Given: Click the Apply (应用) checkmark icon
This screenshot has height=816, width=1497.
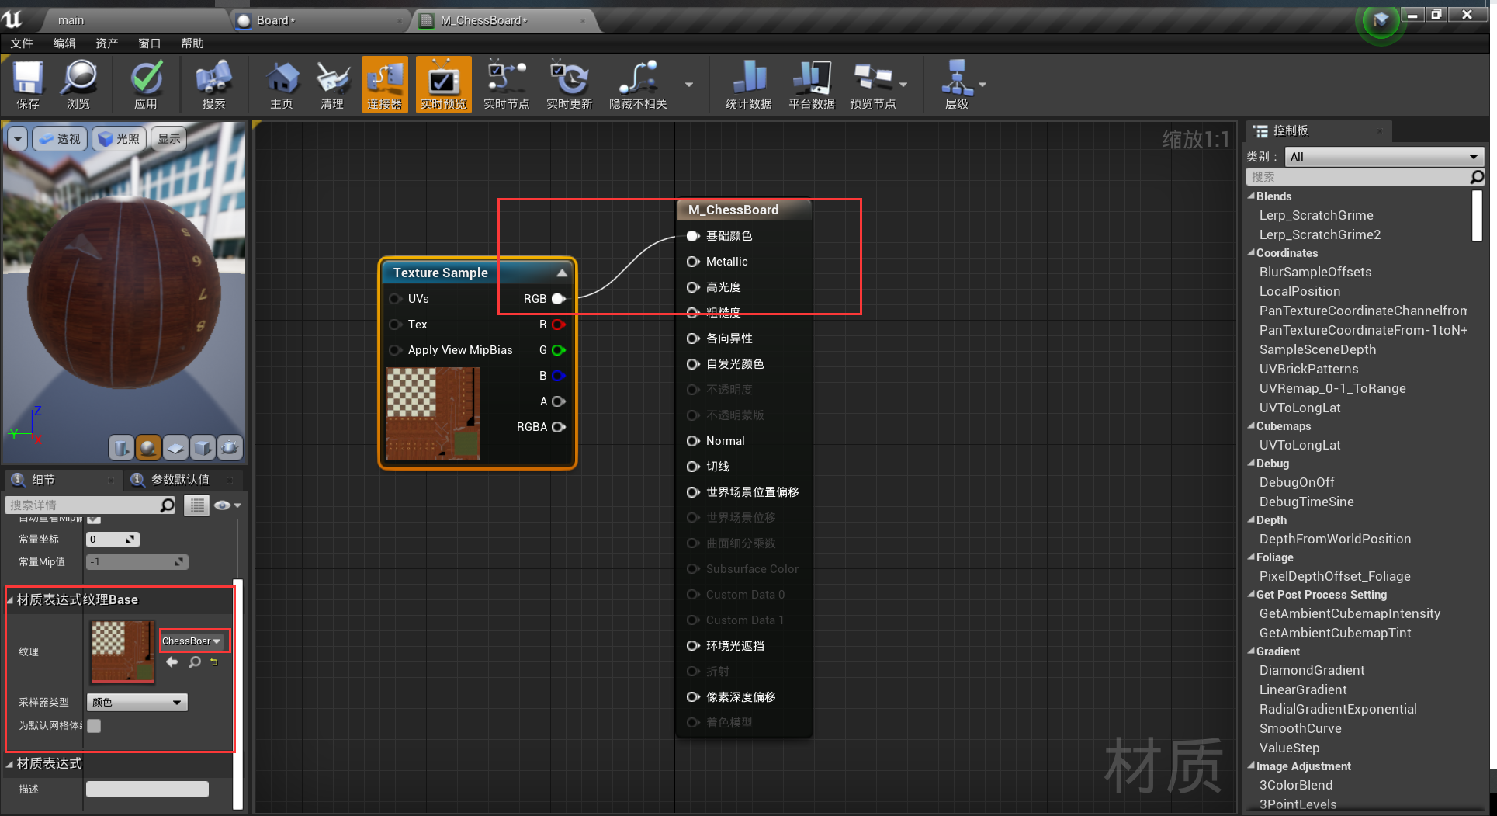Looking at the screenshot, I should 145,84.
